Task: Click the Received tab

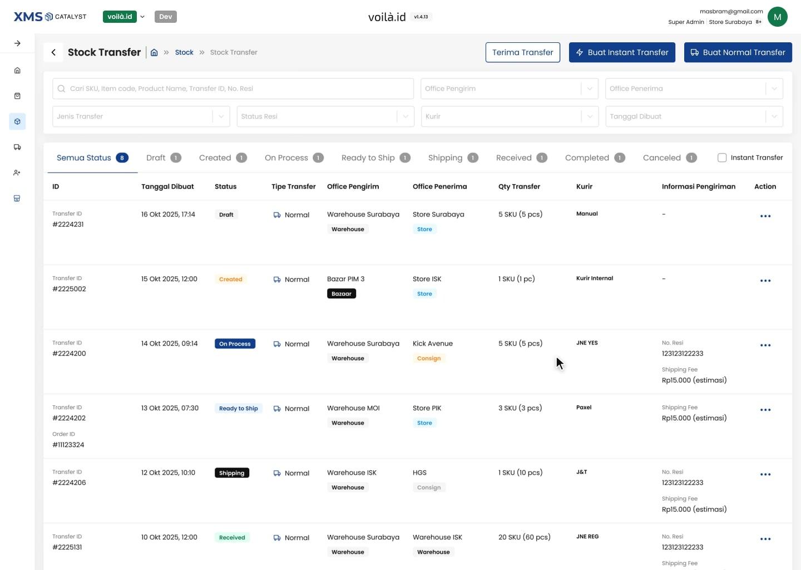Action: point(521,158)
